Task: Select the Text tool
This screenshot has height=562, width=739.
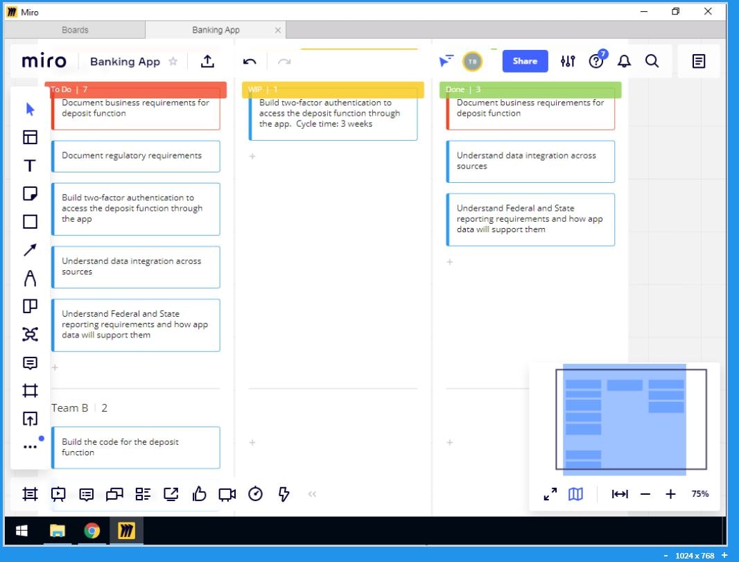Action: 30,166
